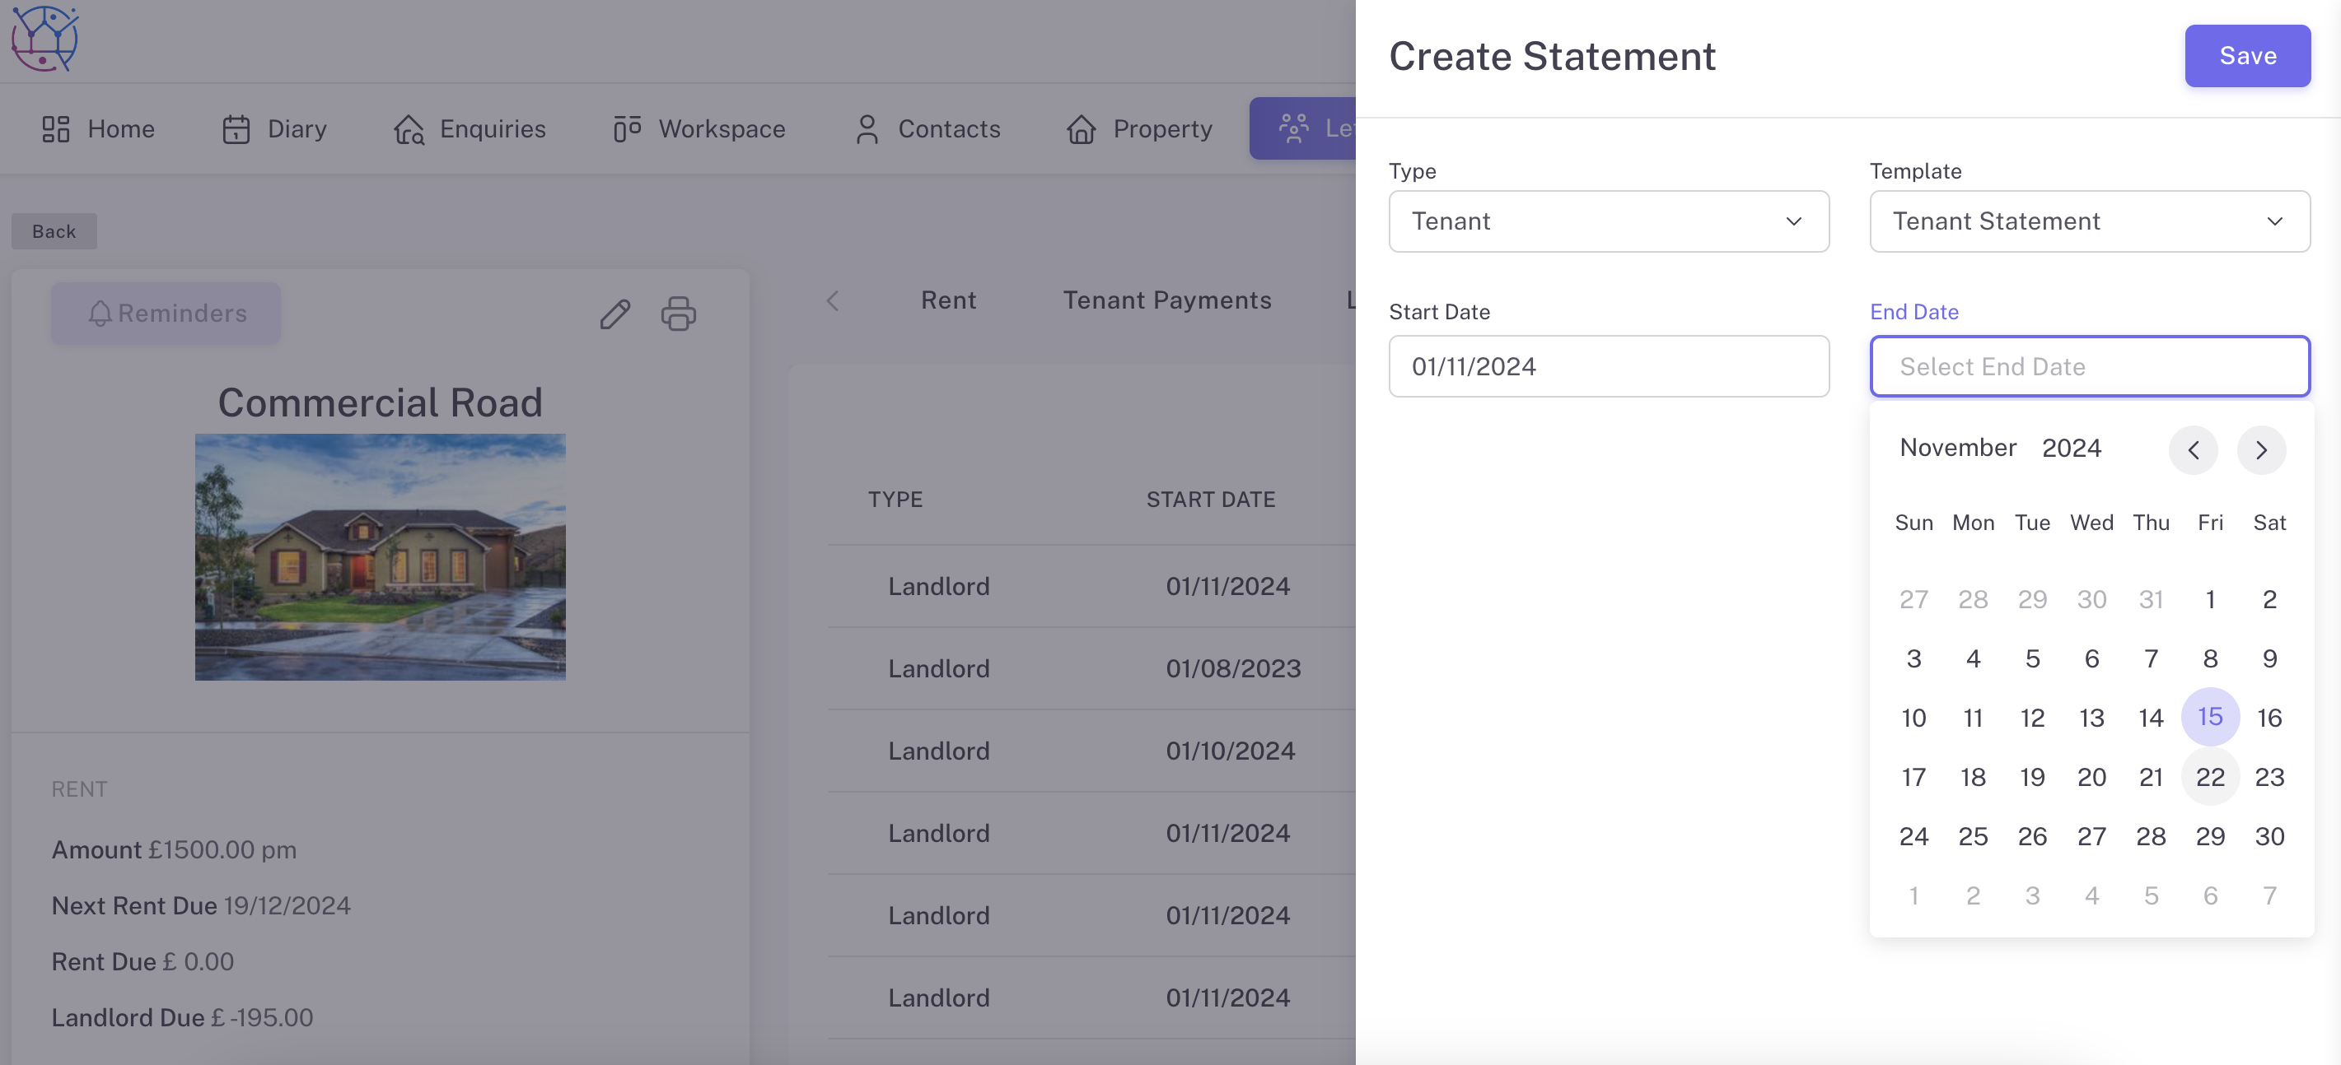Click the printer icon

coord(678,314)
